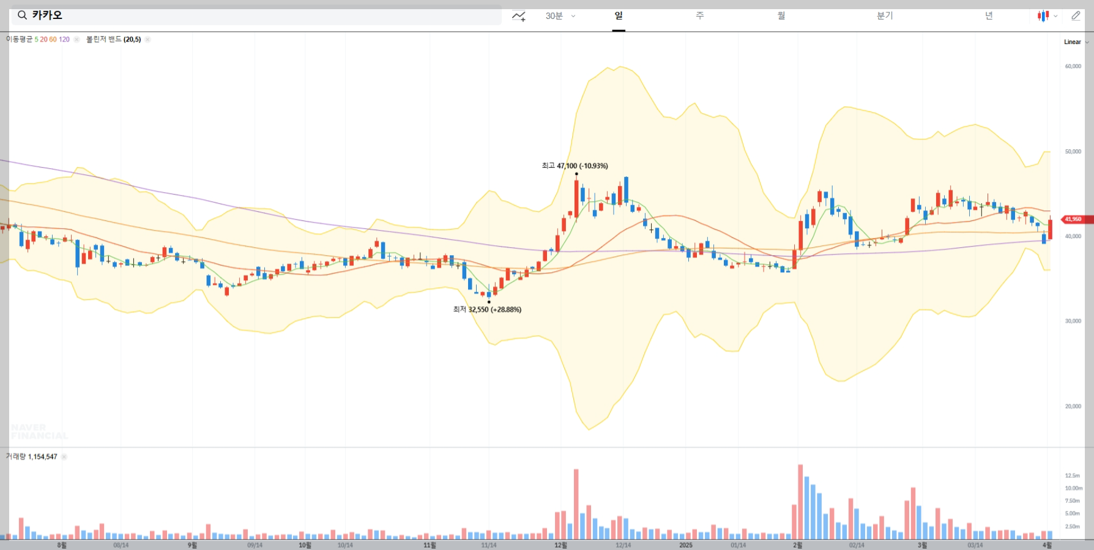The image size is (1094, 550).
Task: Switch to the 월 monthly tab
Action: 781,16
